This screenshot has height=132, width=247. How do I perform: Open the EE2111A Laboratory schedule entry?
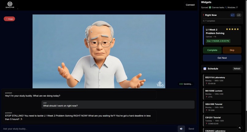click(x=222, y=80)
